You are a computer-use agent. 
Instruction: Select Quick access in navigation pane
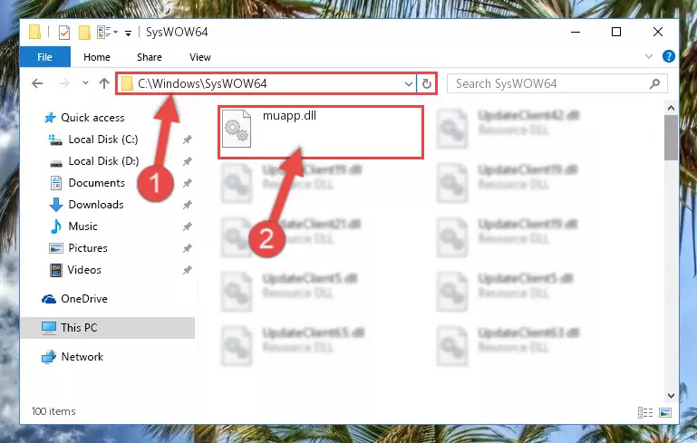[x=92, y=118]
